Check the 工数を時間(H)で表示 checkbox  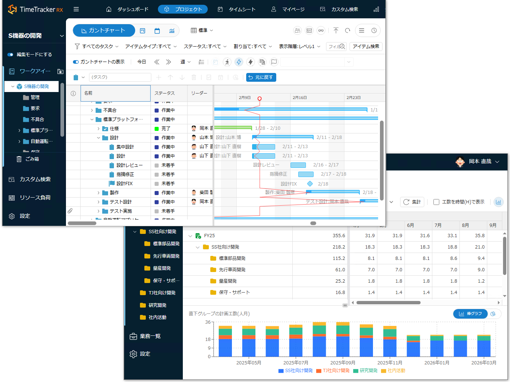[x=436, y=202]
